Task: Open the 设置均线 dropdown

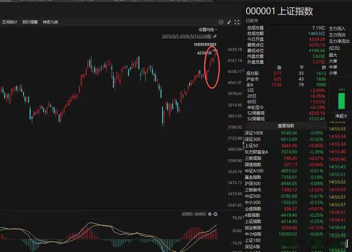Action: click(208, 29)
